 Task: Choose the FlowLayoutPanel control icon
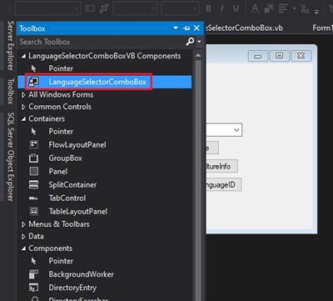[x=34, y=144]
